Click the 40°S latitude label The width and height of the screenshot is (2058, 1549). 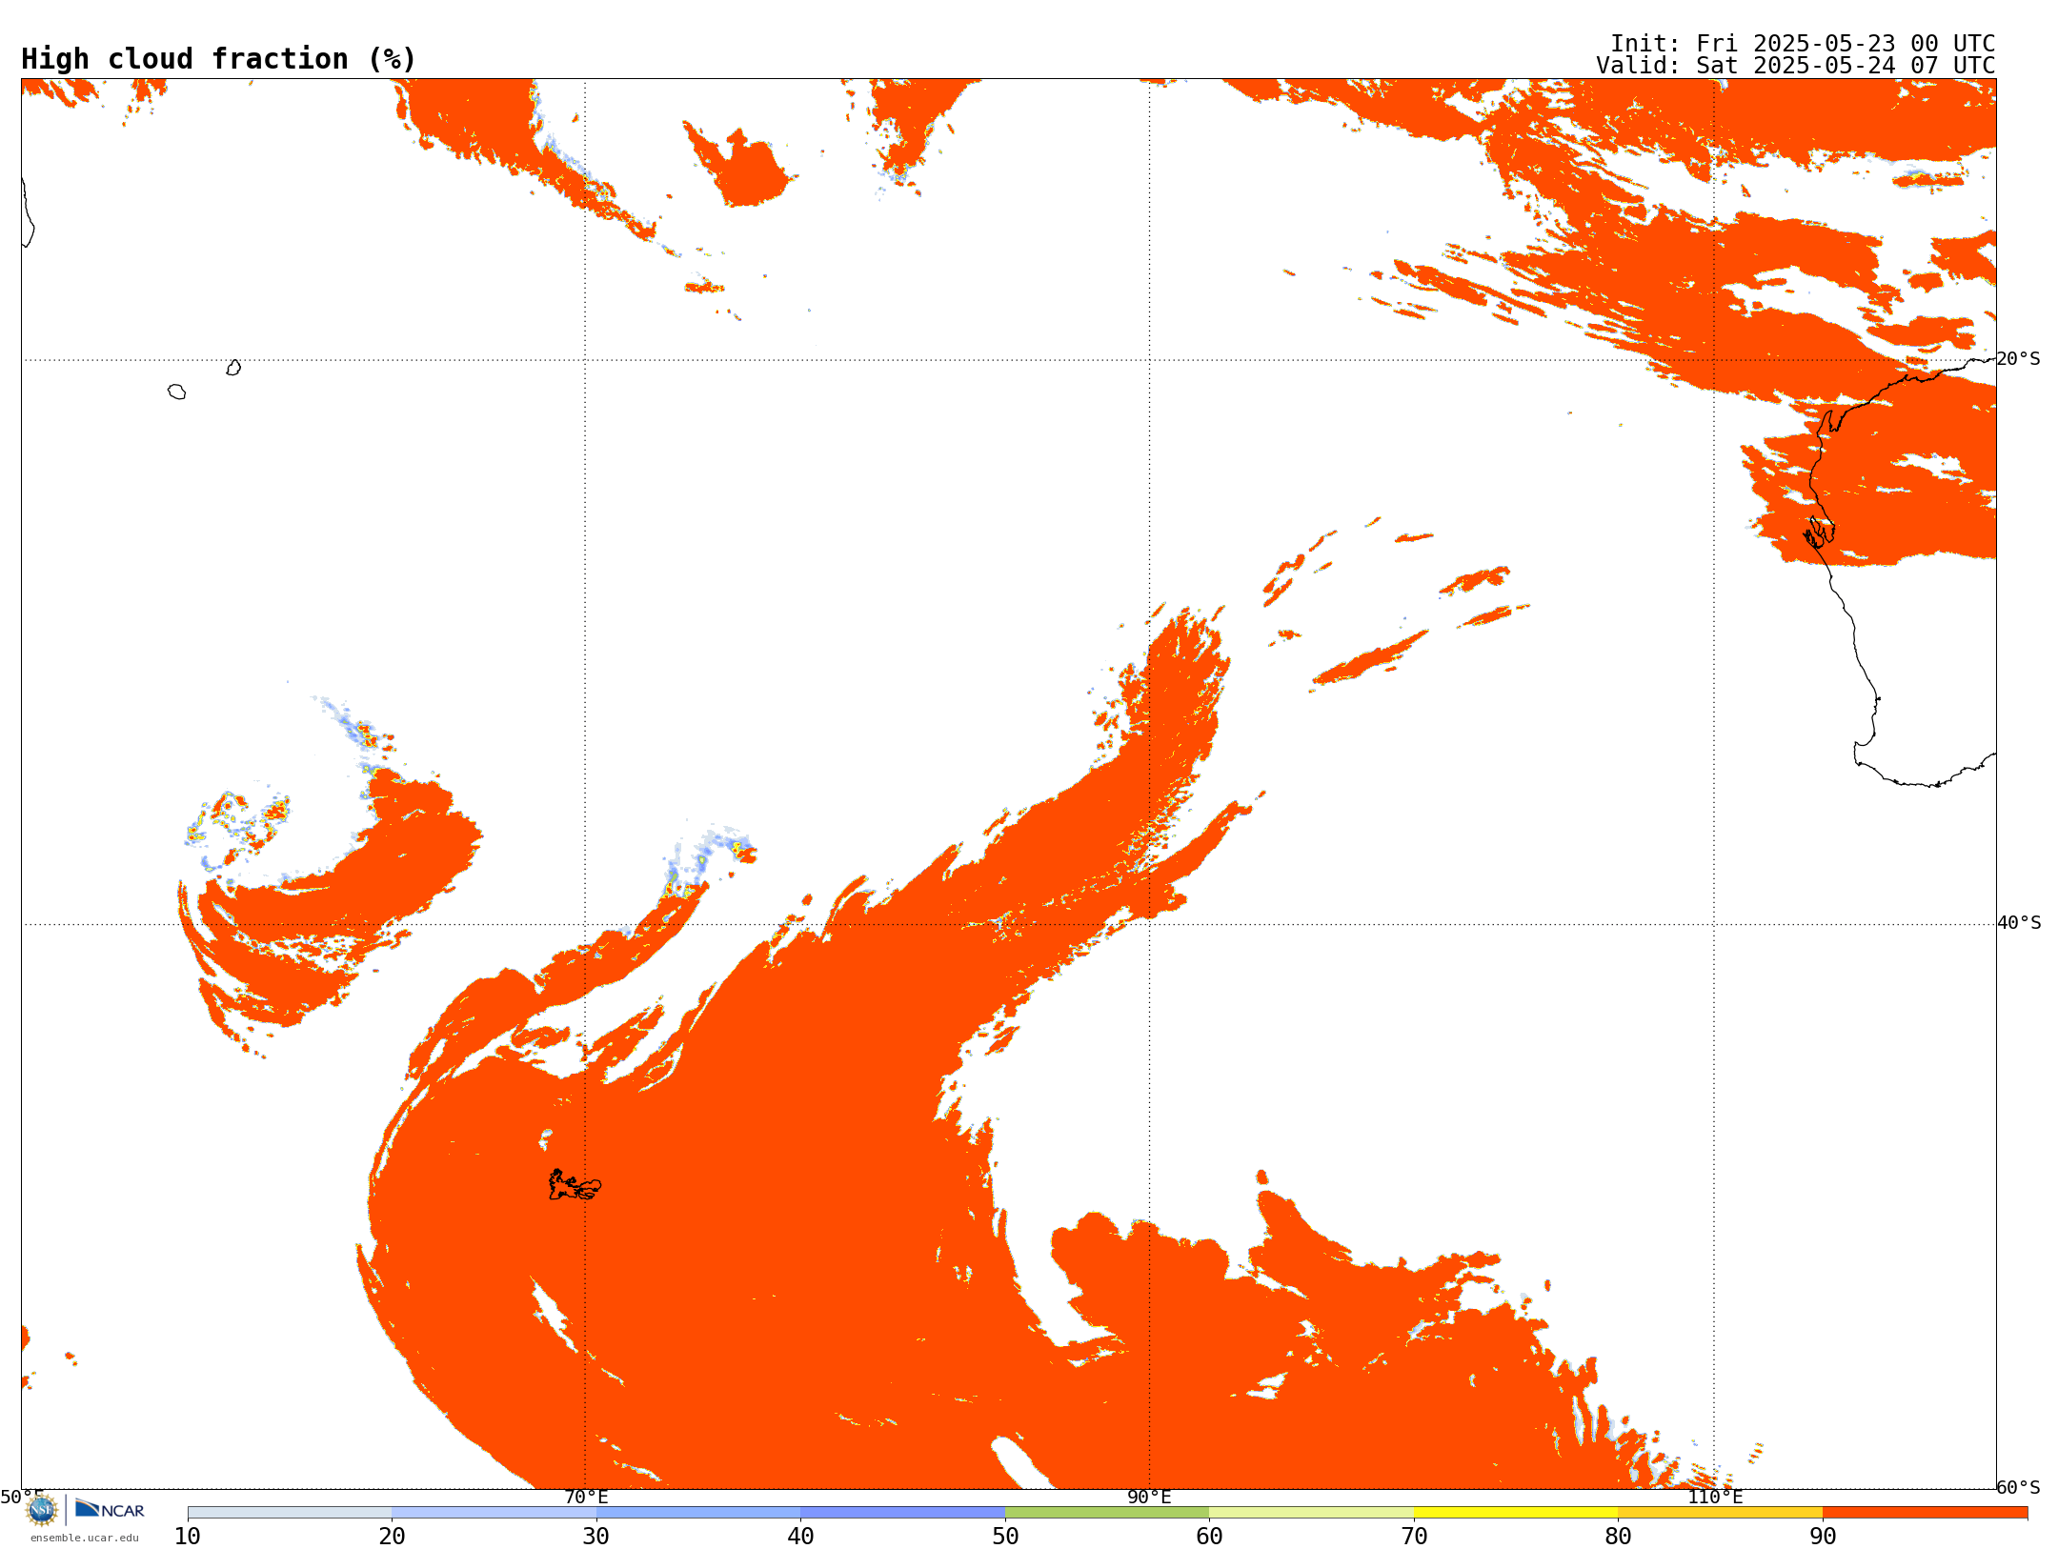coord(2019,923)
